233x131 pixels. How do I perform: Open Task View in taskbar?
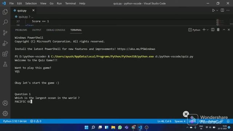tap(100, 127)
